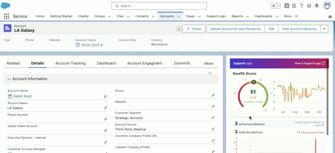Click the '3 total escalations' text
Image resolution: width=335 pixels, height=153 pixels.
[x=249, y=132]
